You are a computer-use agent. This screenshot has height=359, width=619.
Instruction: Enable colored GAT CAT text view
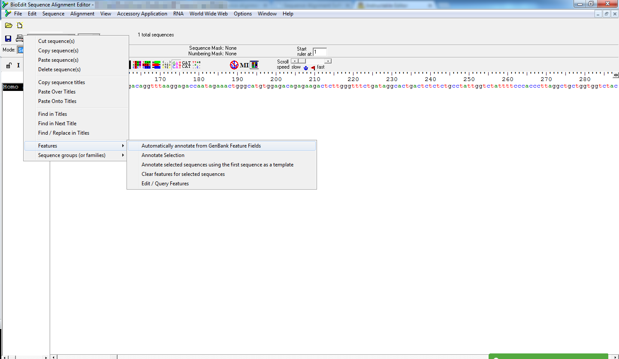pos(177,65)
